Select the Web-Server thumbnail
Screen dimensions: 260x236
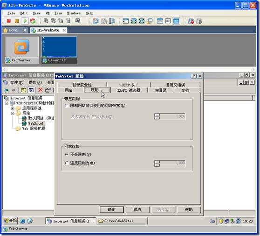point(22,50)
